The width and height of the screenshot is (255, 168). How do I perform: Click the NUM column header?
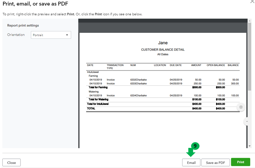(x=133, y=65)
